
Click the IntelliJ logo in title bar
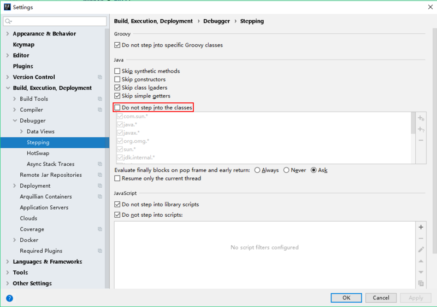[x=7, y=7]
